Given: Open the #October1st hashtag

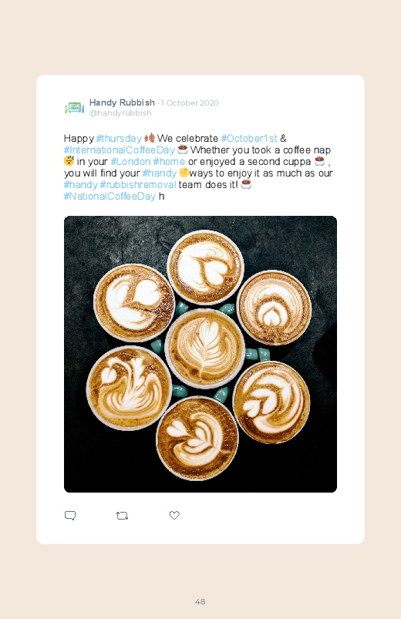Looking at the screenshot, I should pos(249,139).
